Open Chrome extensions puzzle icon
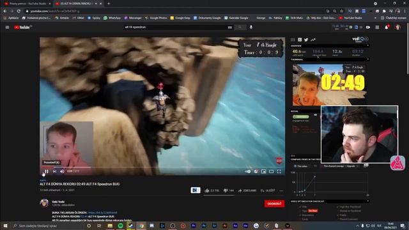 coord(384,11)
